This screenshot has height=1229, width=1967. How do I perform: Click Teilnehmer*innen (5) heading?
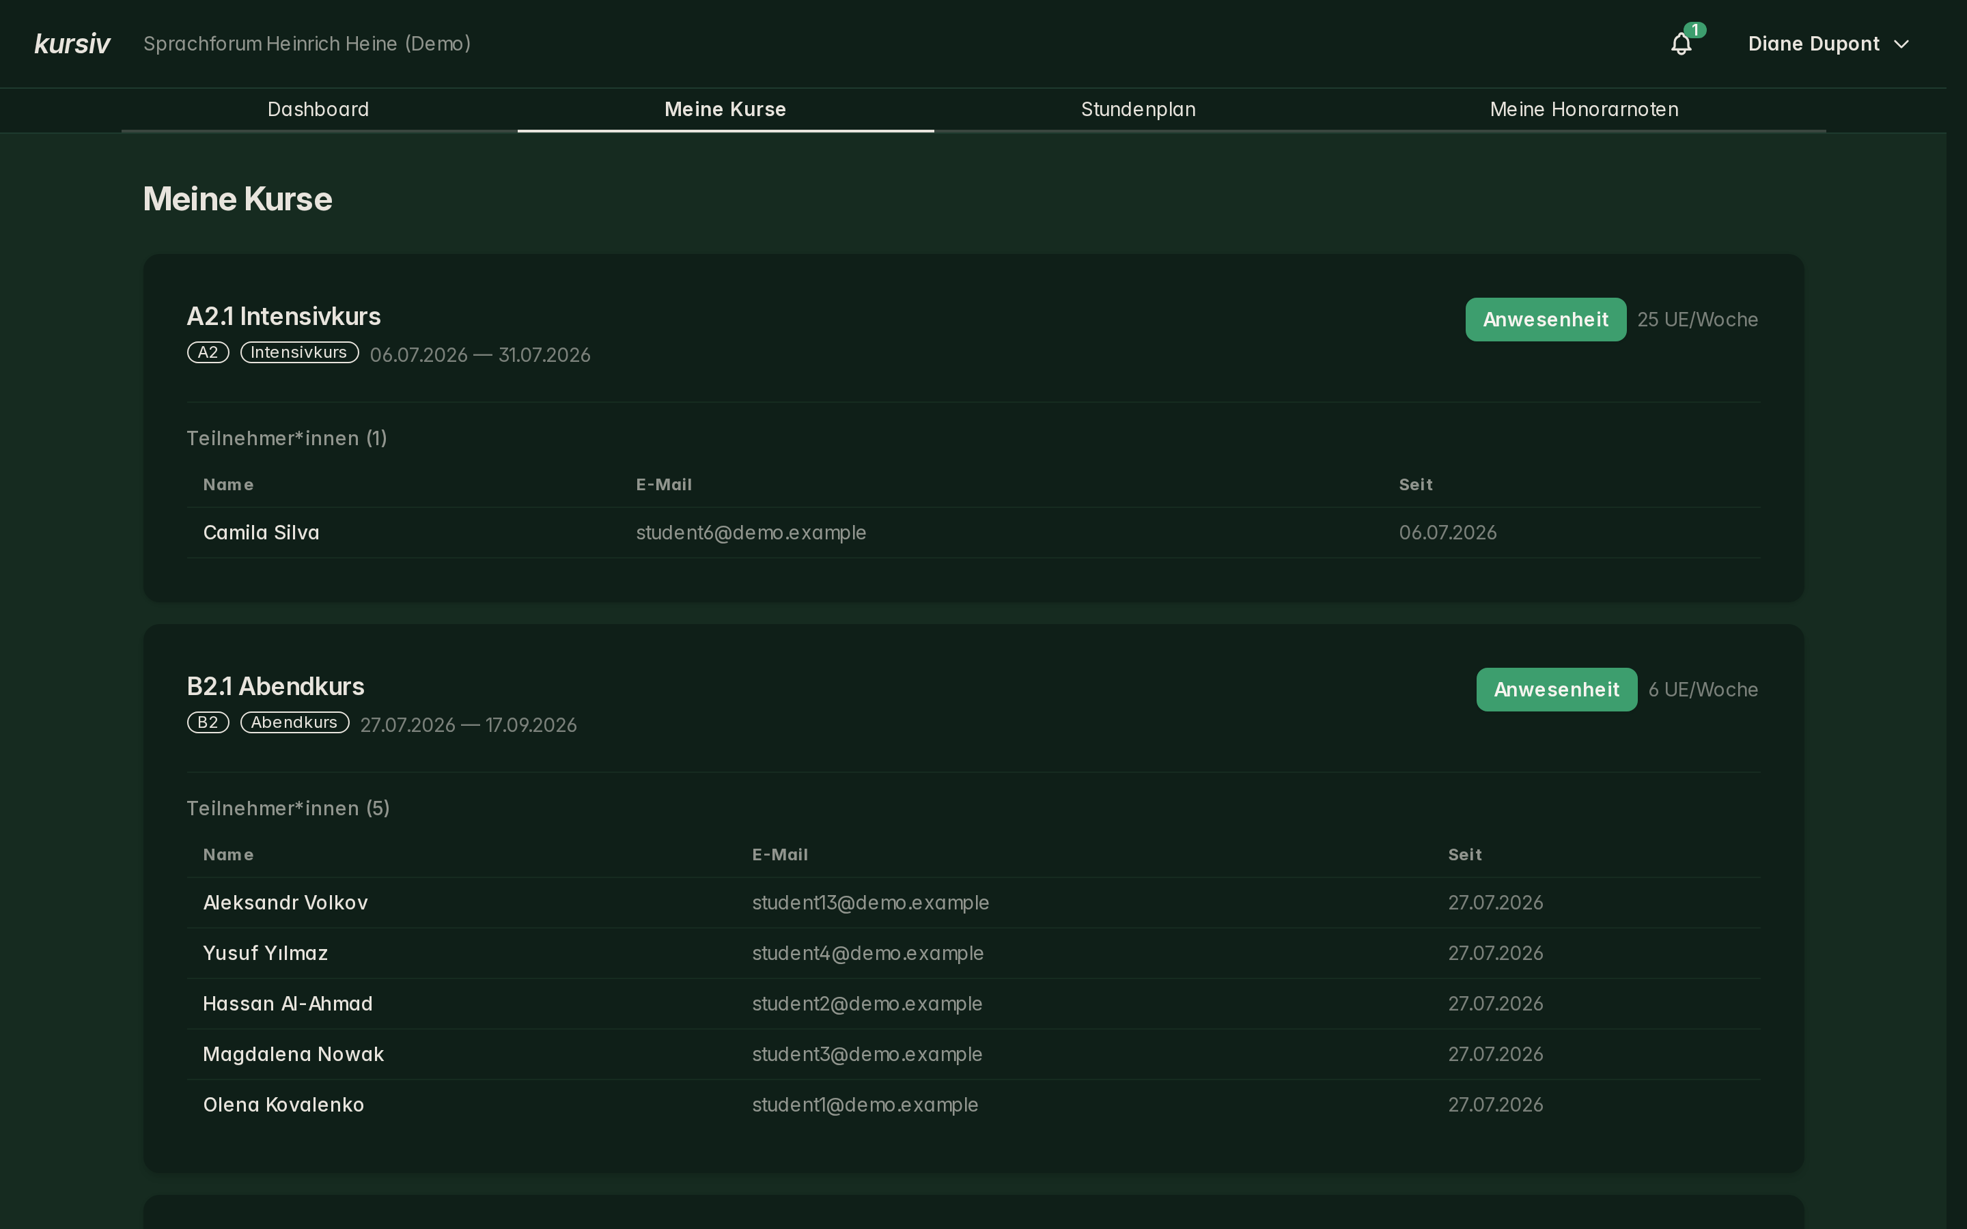(288, 808)
